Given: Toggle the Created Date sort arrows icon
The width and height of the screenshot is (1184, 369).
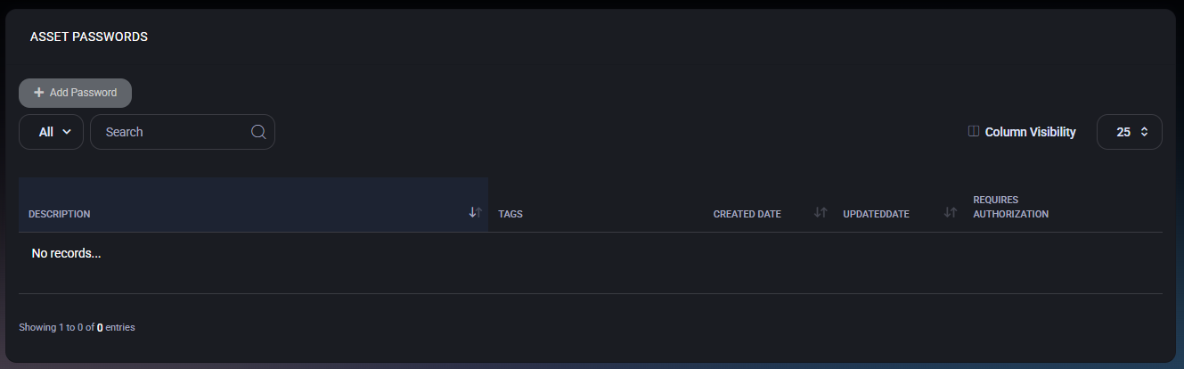Looking at the screenshot, I should tap(821, 213).
